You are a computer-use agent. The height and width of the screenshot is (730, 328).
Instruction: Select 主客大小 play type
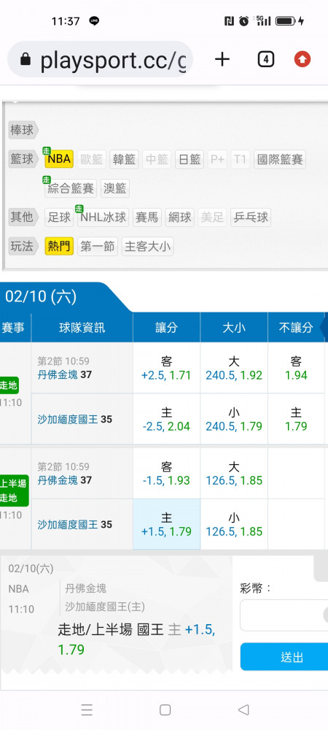tap(148, 246)
